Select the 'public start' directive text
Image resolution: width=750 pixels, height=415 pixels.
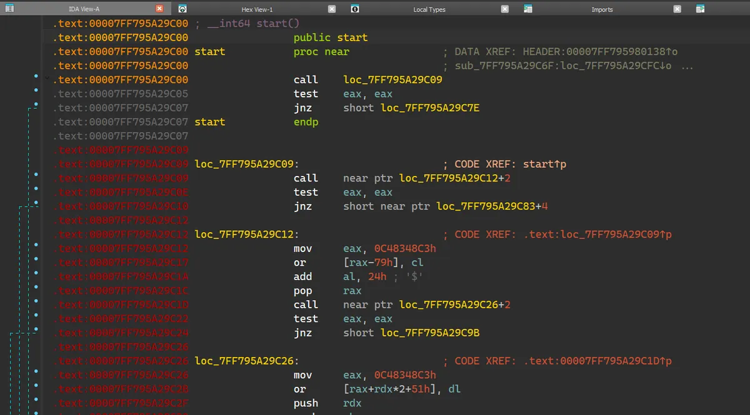(331, 37)
